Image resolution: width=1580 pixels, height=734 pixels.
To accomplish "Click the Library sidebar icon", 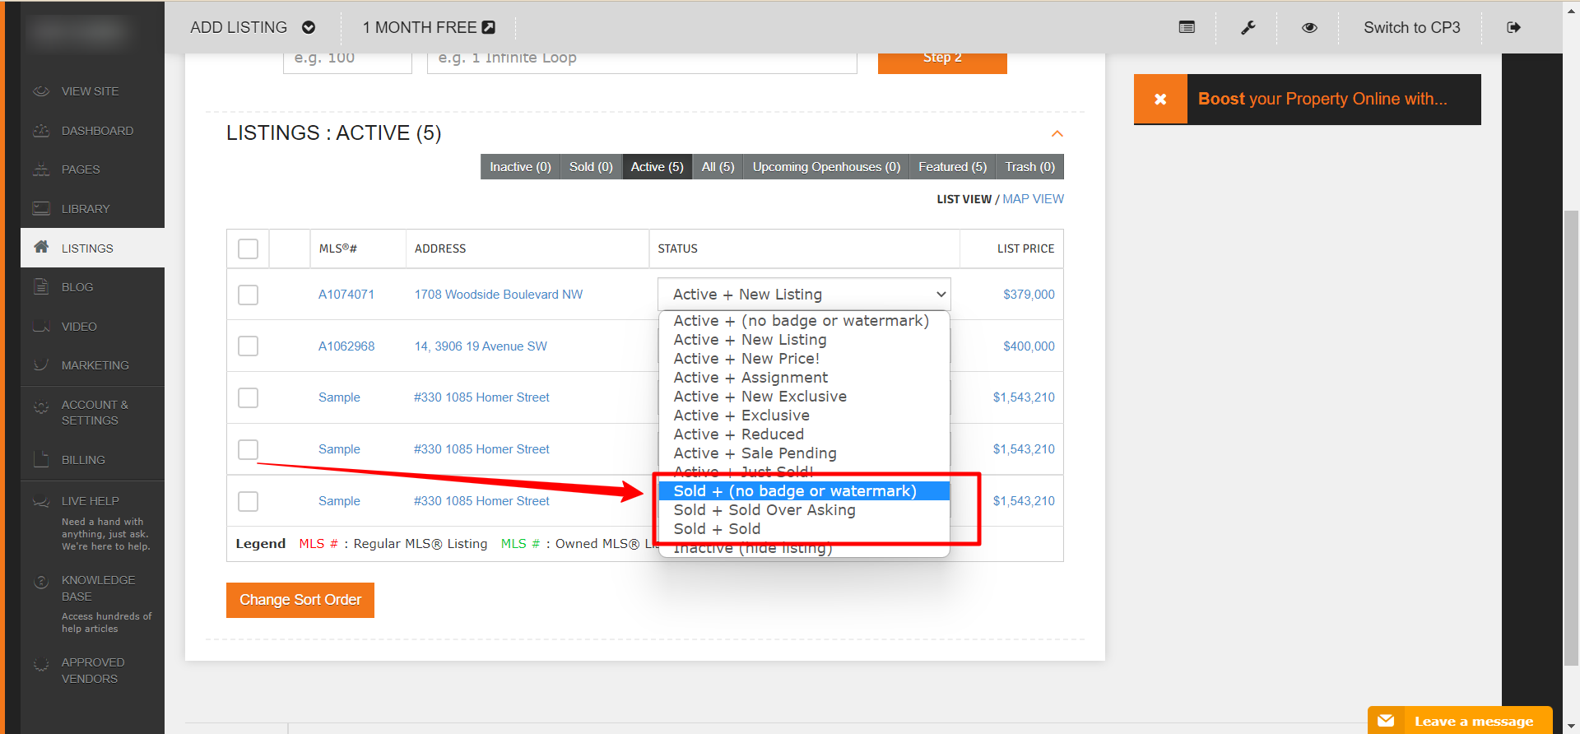I will (41, 209).
